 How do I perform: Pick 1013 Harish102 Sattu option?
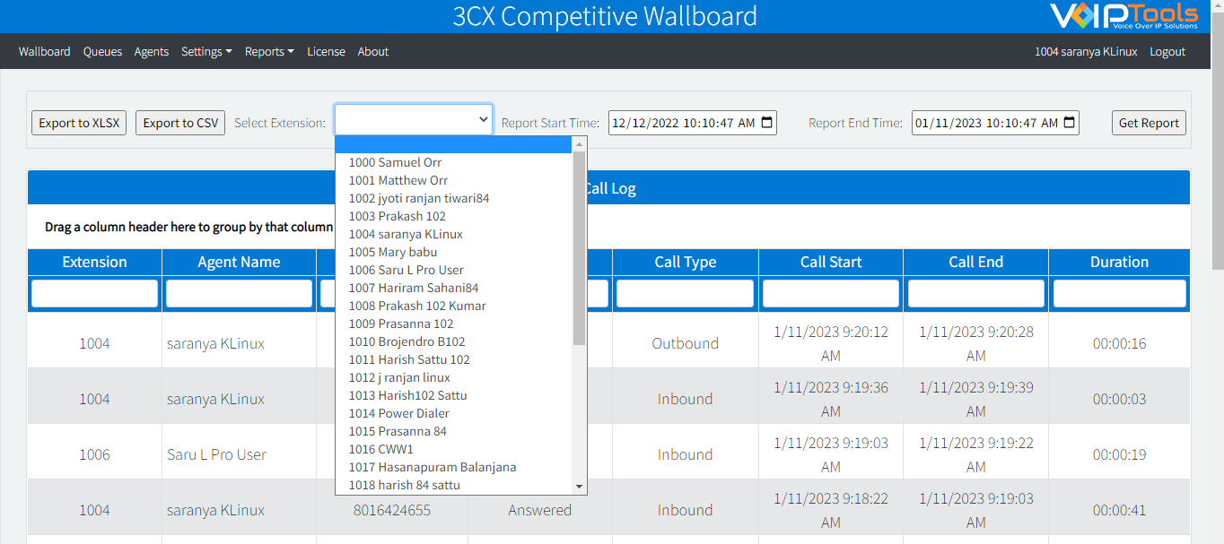pos(454,395)
